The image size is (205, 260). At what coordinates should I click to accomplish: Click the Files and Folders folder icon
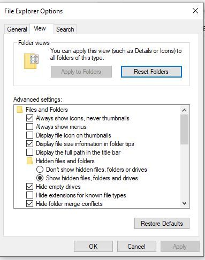tap(20, 110)
